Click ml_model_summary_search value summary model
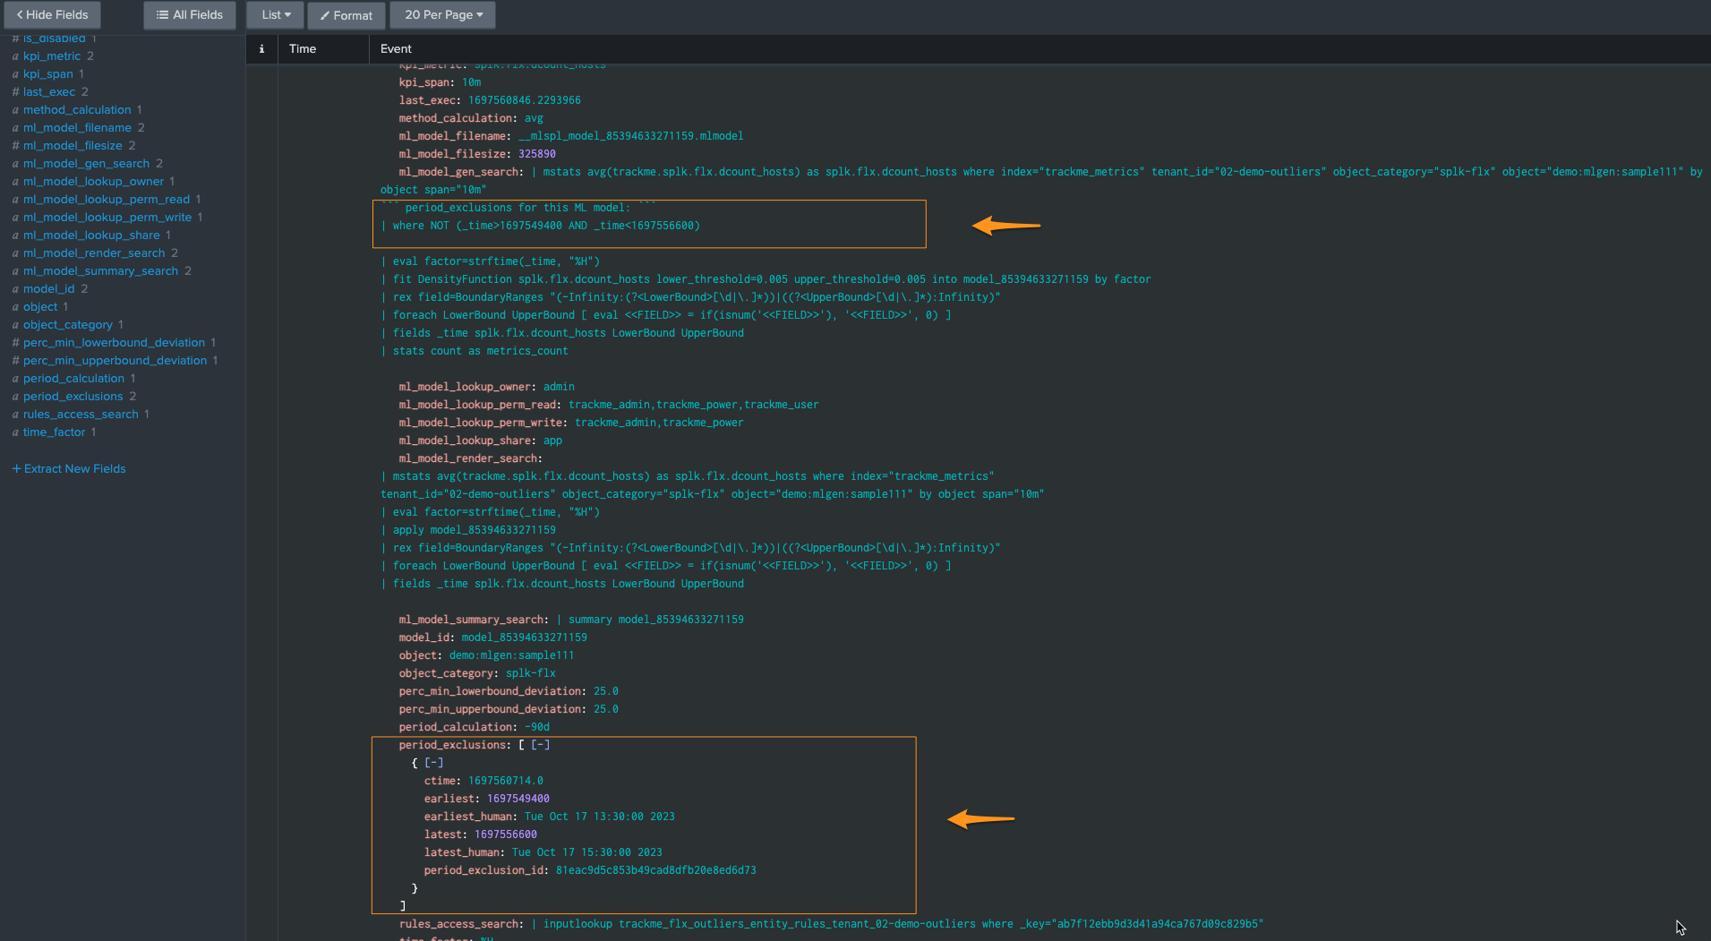Screen dimensions: 1711x941 650,620
